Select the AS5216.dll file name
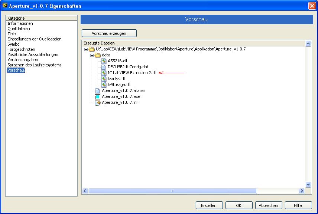318x214 pixels. pos(117,61)
